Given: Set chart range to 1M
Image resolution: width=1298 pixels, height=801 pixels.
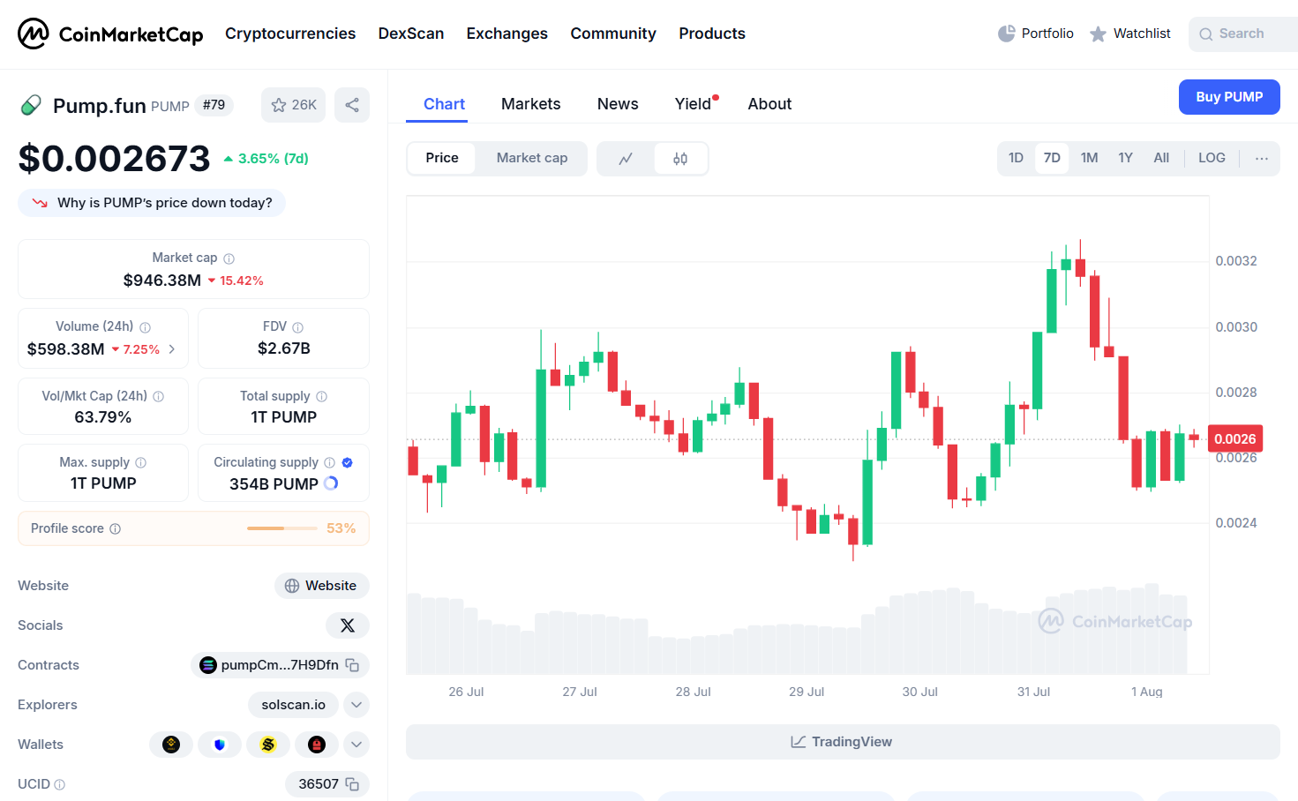Looking at the screenshot, I should point(1090,159).
